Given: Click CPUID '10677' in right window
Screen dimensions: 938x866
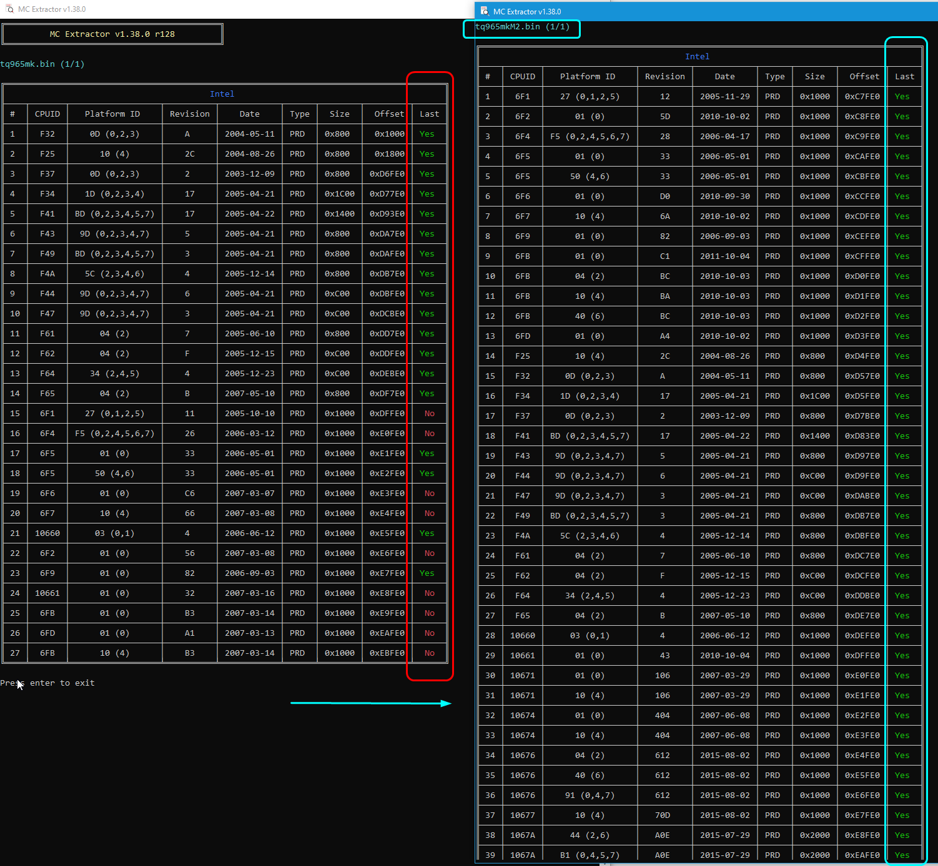Looking at the screenshot, I should point(523,815).
